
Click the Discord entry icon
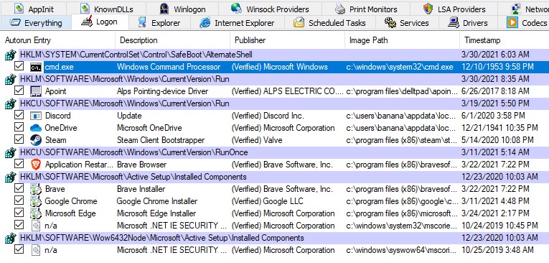coord(36,116)
